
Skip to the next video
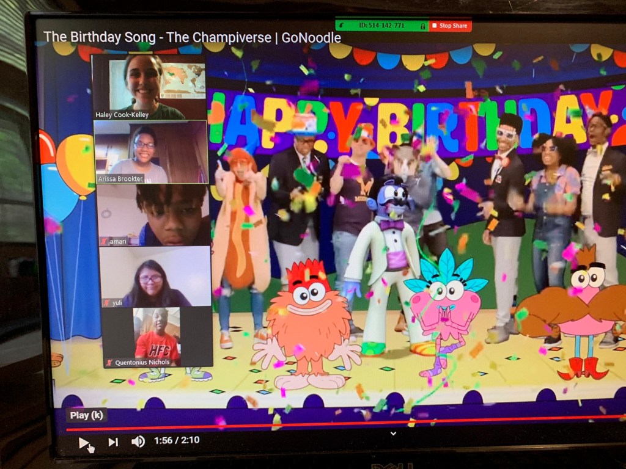click(x=113, y=442)
